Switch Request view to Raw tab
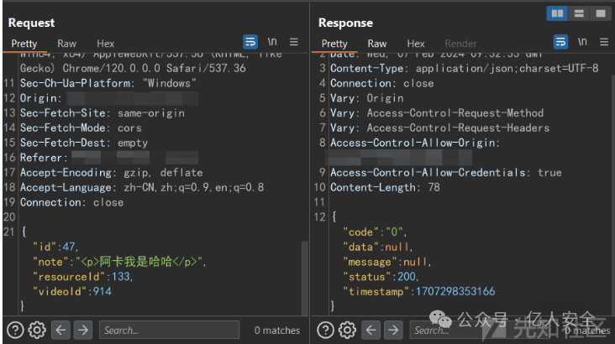The width and height of the screenshot is (615, 344). coord(66,44)
